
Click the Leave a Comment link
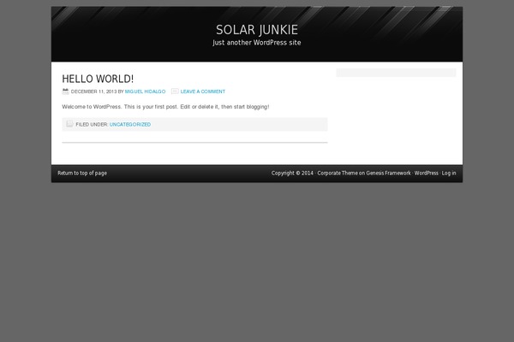[202, 91]
